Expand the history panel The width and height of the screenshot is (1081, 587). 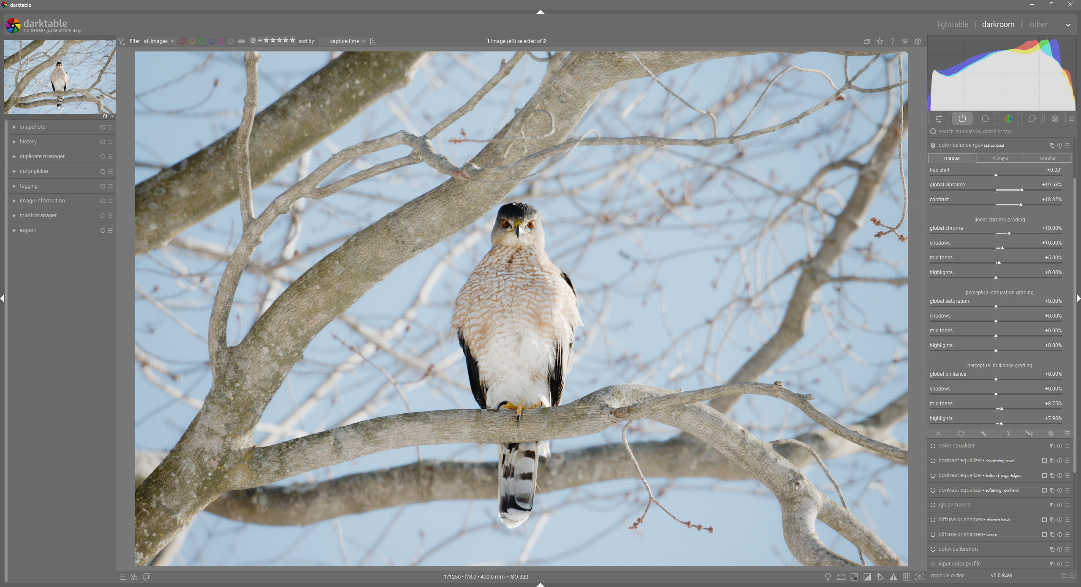pos(28,142)
